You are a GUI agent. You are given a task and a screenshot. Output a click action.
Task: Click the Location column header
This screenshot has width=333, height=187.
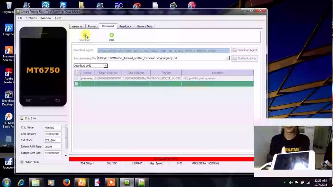(217, 73)
